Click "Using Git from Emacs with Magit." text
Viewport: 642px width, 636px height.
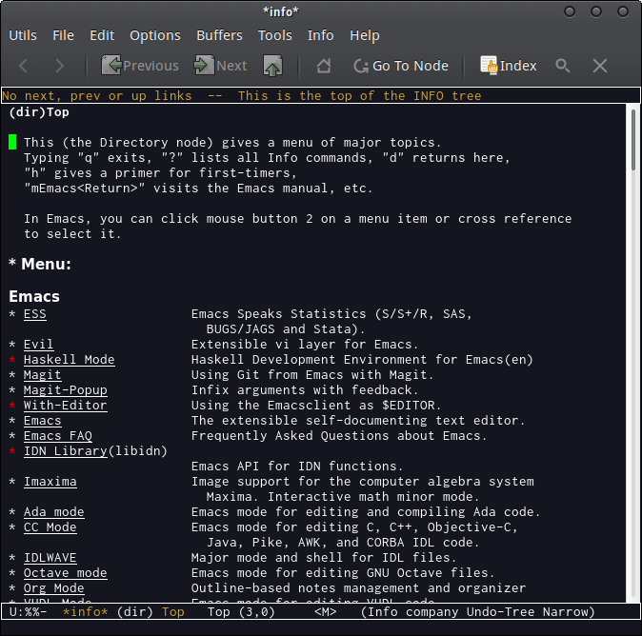point(312,375)
